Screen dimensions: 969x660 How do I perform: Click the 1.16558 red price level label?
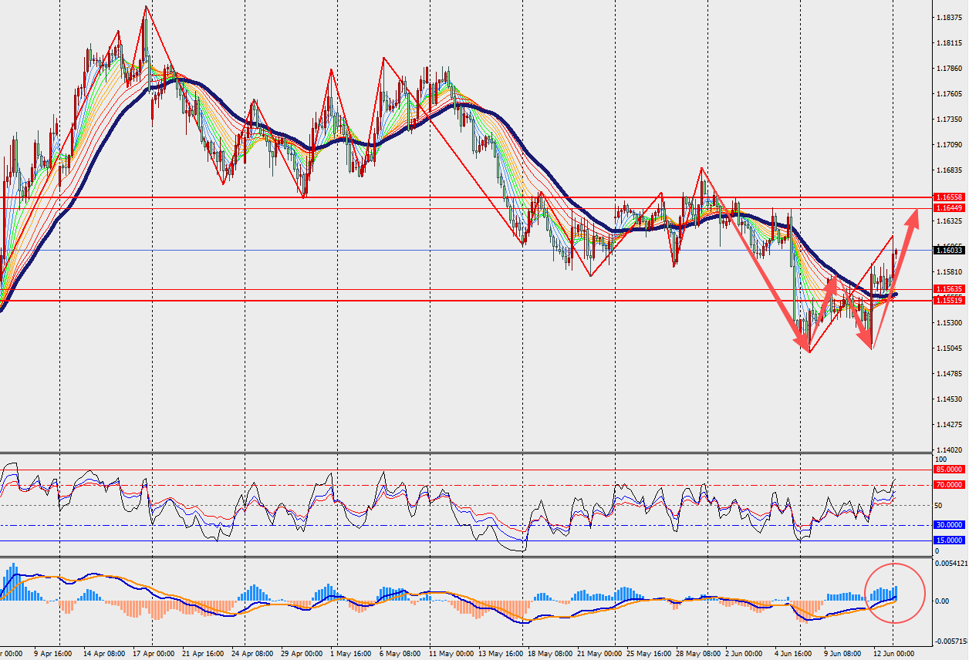click(x=947, y=198)
